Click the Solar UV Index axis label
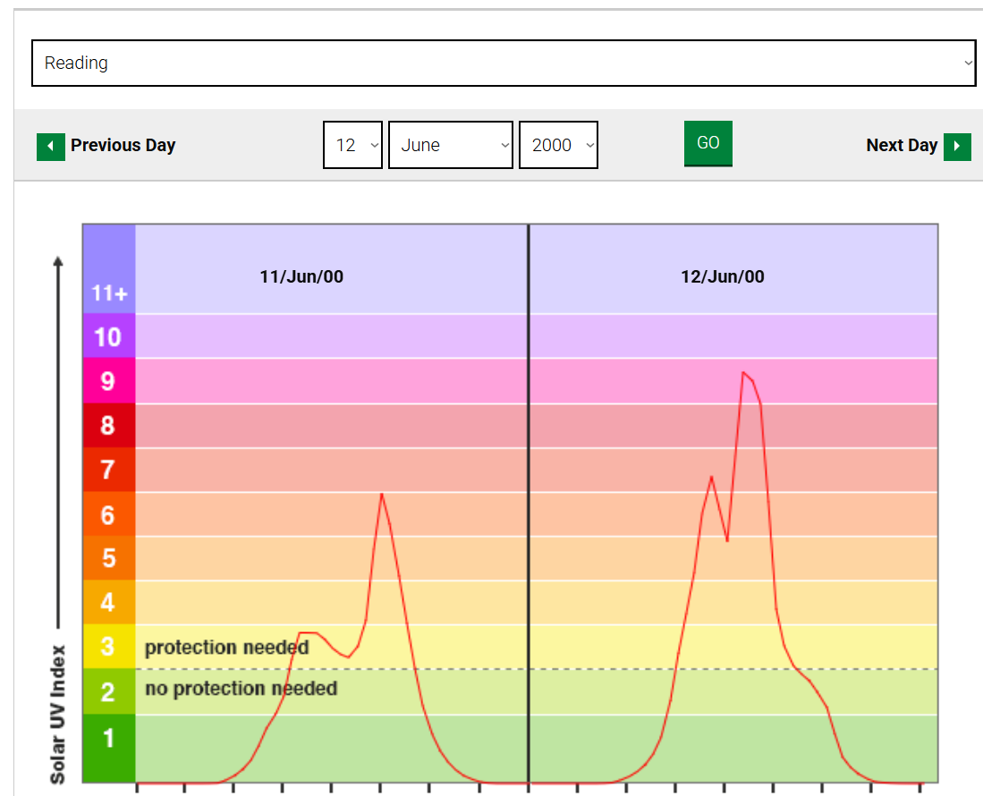Viewport: 983px width, 796px height. (57, 715)
